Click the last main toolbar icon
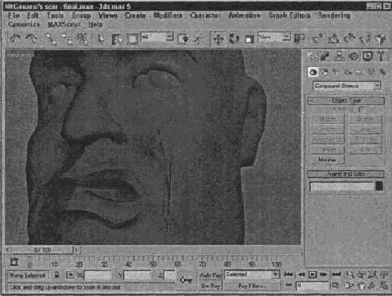The image size is (392, 296). click(x=380, y=39)
